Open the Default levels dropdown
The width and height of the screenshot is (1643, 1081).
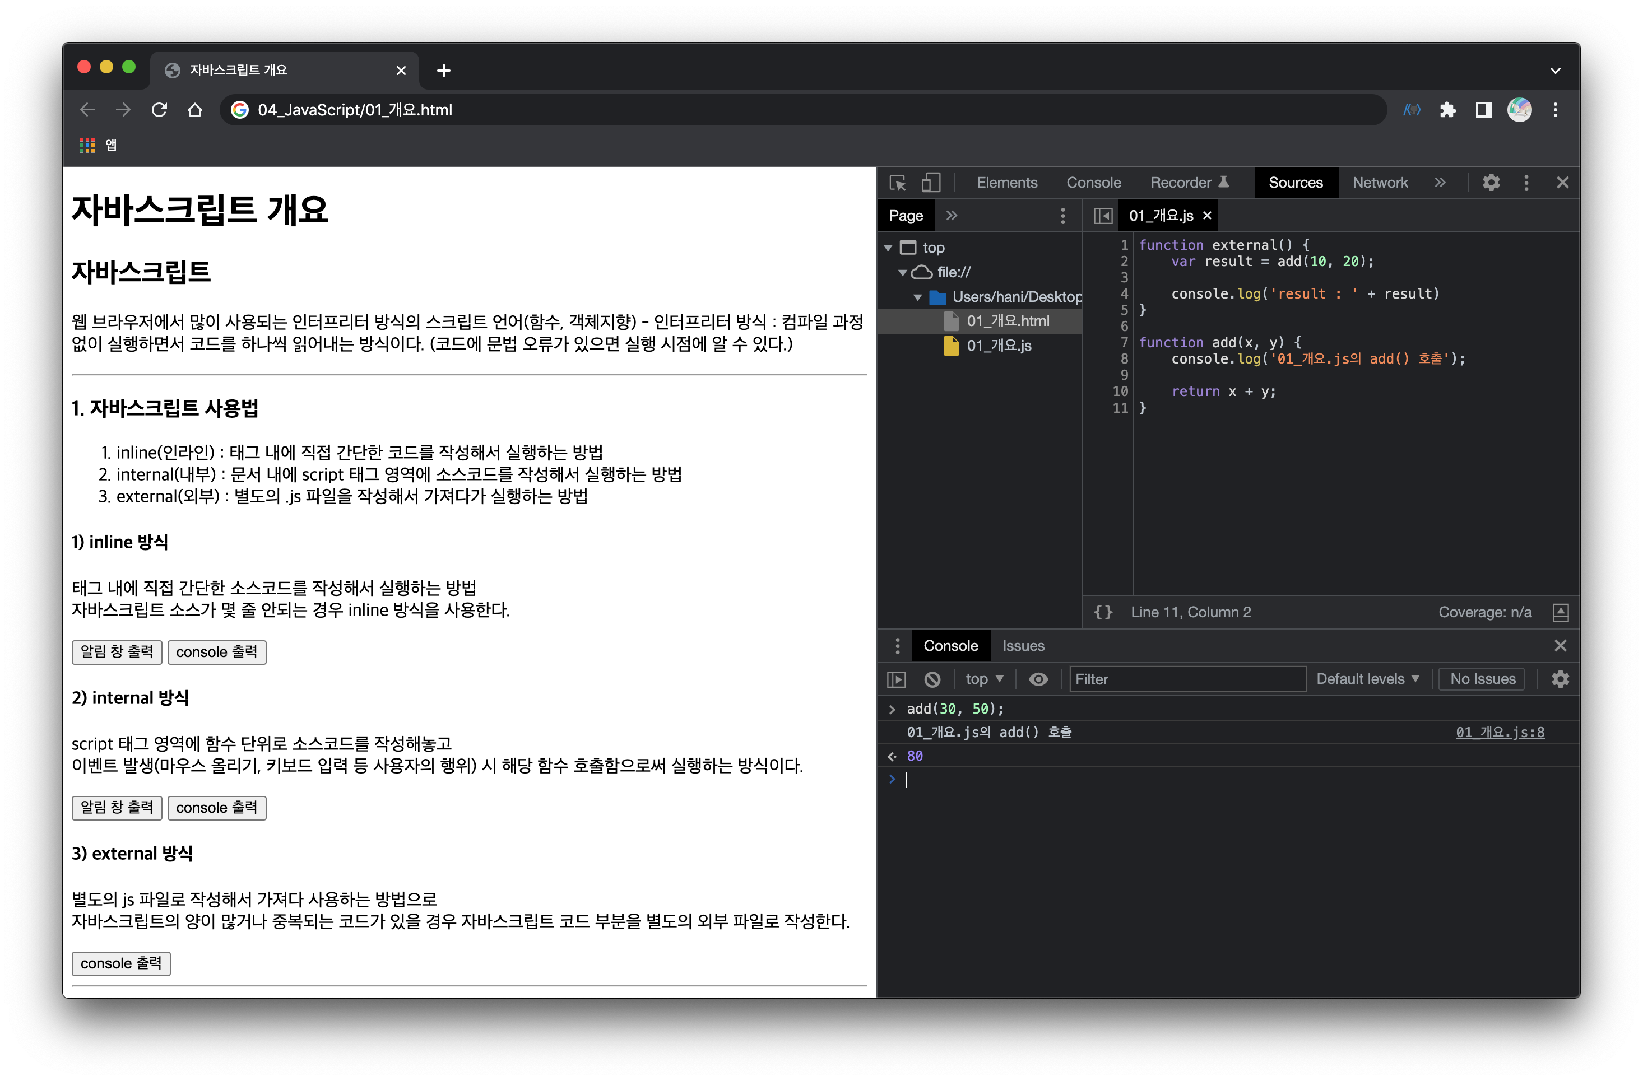[1367, 679]
